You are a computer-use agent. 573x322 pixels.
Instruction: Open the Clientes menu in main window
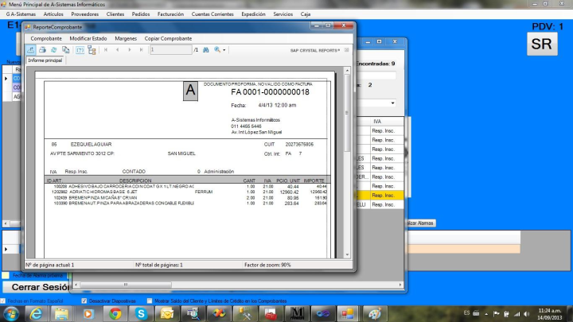(x=115, y=14)
